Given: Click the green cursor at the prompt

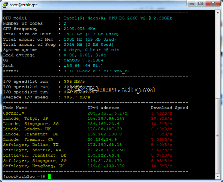Looking at the screenshot, I should (x=49, y=176).
